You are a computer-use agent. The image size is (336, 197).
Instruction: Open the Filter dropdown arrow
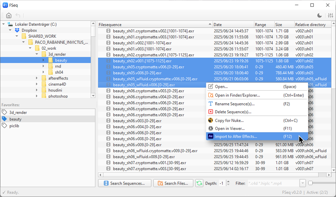pos(303,183)
